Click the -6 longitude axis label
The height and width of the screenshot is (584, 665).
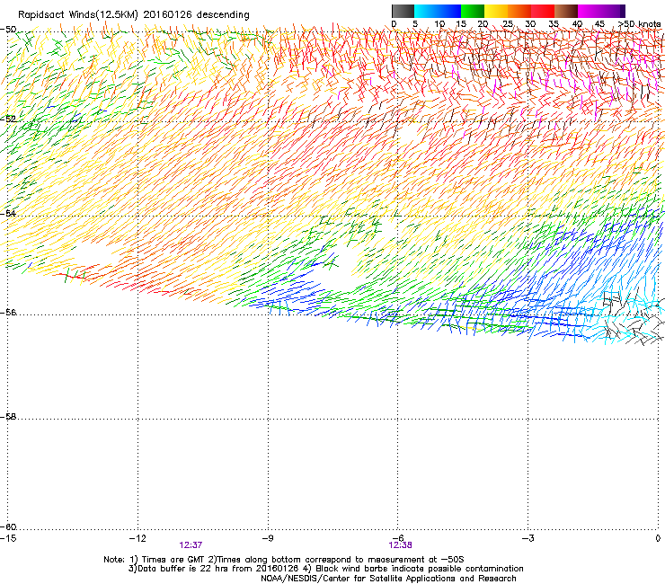398,538
